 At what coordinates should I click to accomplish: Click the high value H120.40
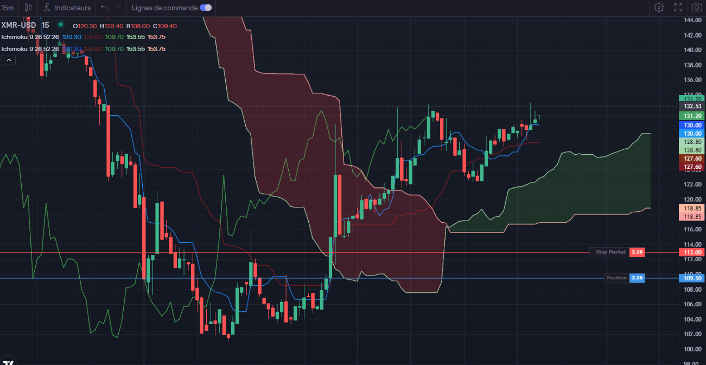[x=112, y=26]
